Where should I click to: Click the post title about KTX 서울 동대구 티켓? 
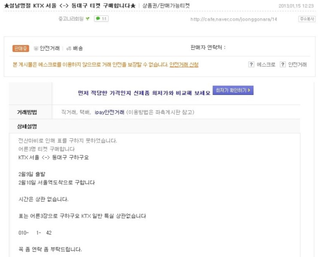pyautogui.click(x=70, y=6)
